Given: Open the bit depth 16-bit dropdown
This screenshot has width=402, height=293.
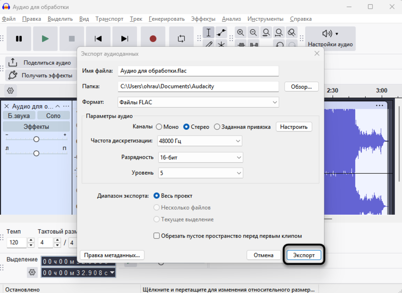Looking at the screenshot, I should pyautogui.click(x=200, y=157).
